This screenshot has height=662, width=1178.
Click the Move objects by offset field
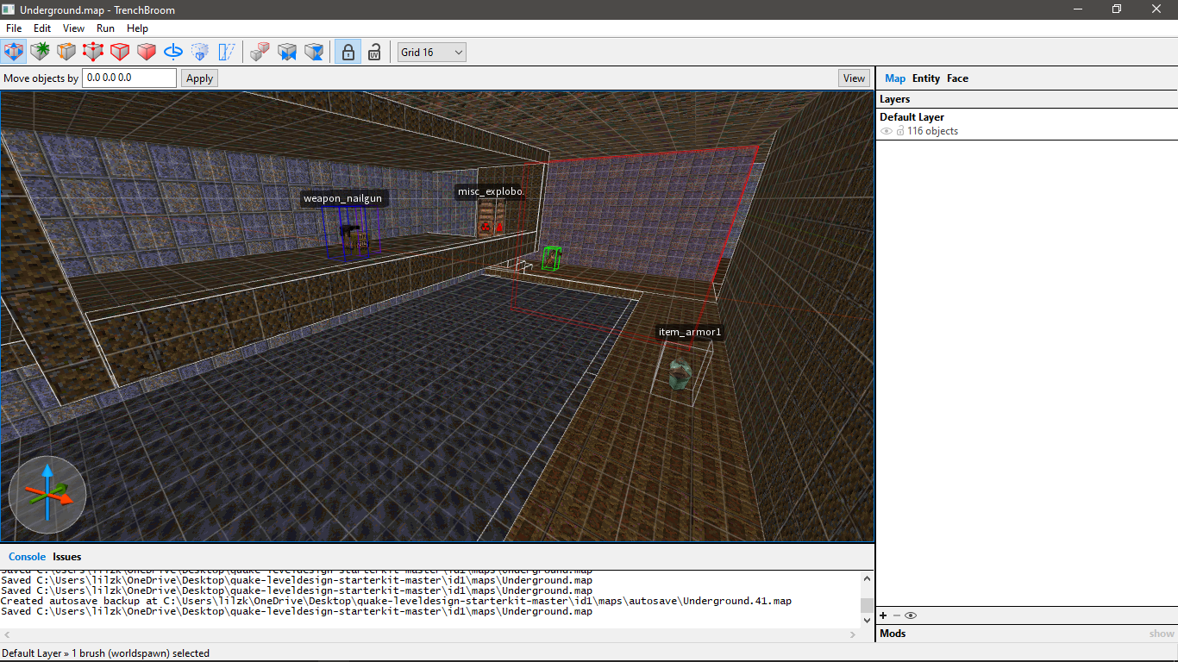click(x=129, y=78)
